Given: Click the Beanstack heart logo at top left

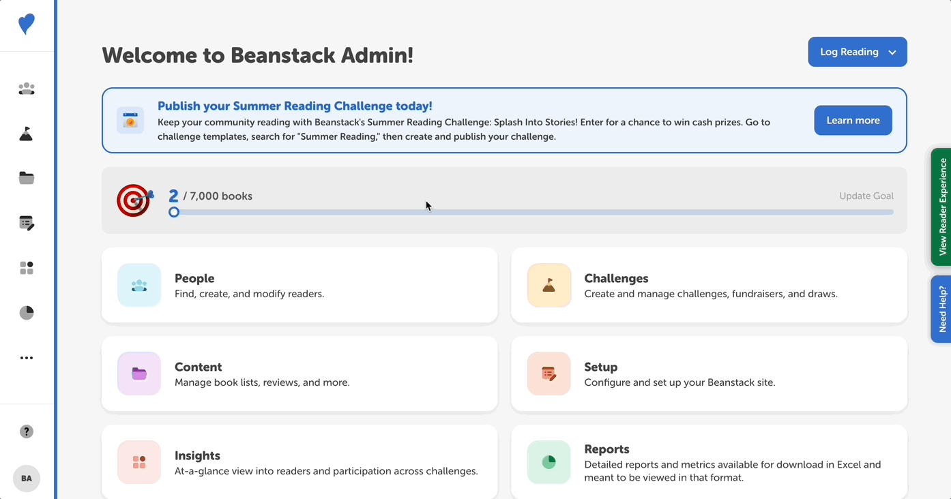Looking at the screenshot, I should pos(26,24).
